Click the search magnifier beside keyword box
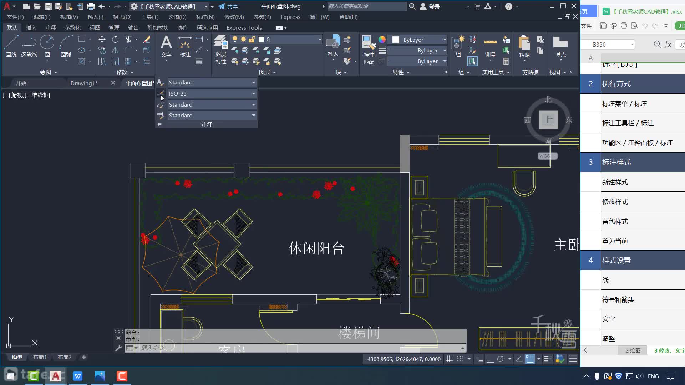The height and width of the screenshot is (385, 685). [412, 6]
